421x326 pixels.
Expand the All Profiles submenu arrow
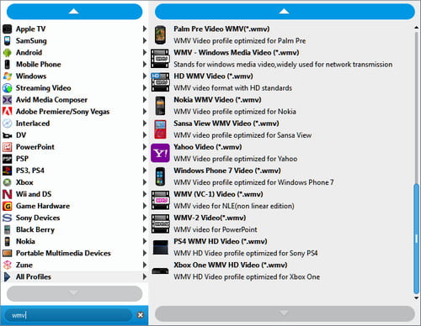145,276
